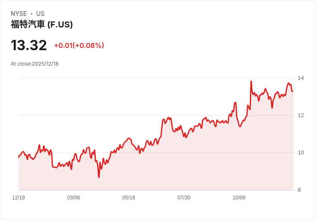Click the F.US ticker symbol
This screenshot has width=316, height=220.
(x=60, y=24)
